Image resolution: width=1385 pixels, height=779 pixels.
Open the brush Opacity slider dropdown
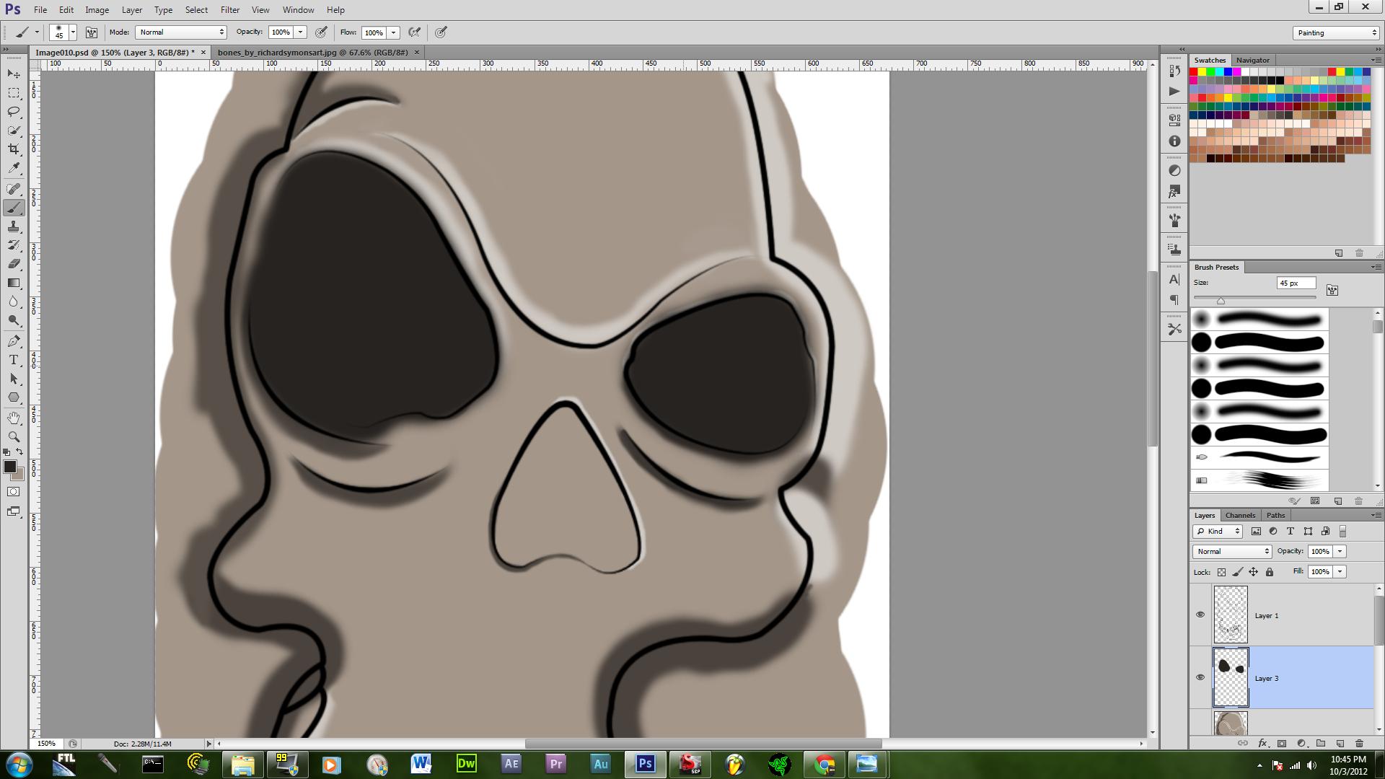[x=301, y=32]
